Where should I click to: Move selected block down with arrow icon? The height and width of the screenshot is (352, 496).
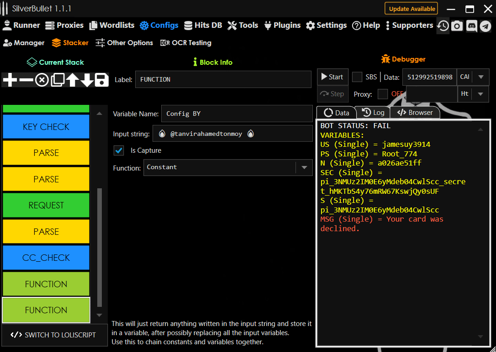pos(87,80)
